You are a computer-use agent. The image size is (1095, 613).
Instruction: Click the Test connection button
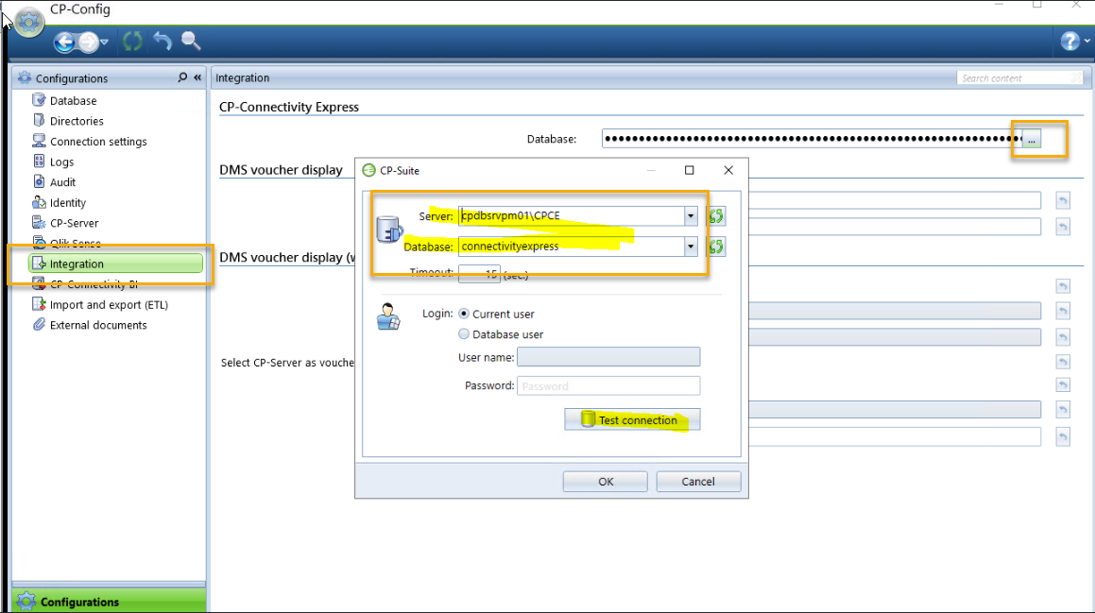pyautogui.click(x=632, y=420)
